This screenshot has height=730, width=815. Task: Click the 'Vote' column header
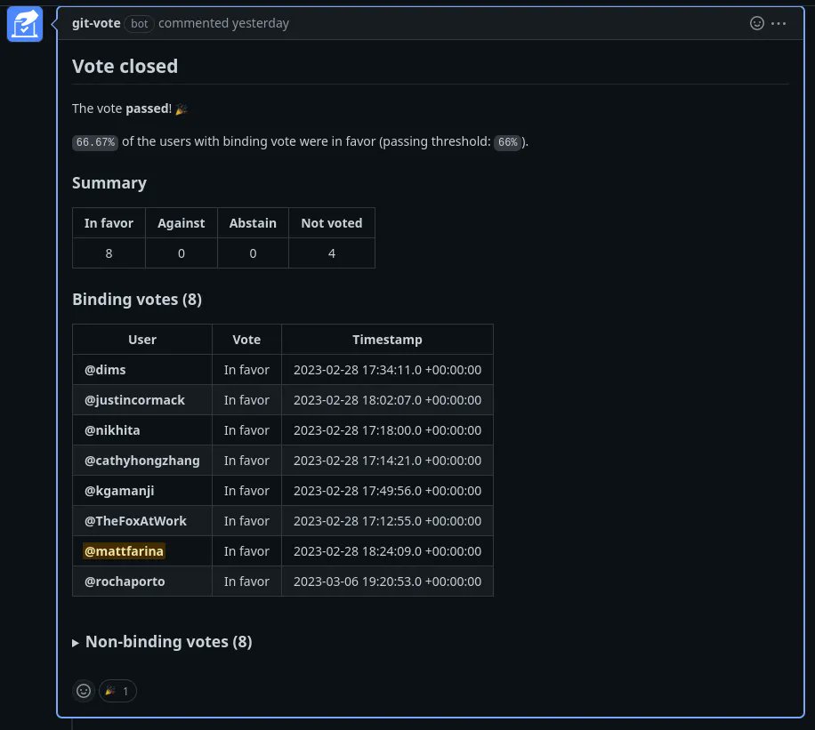tap(246, 340)
